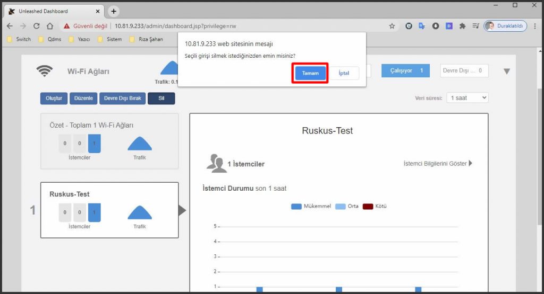Click the Oluştur button
The image size is (544, 294).
54,98
